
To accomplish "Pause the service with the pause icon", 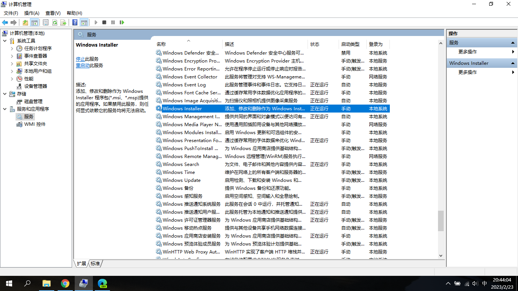I will click(x=113, y=22).
